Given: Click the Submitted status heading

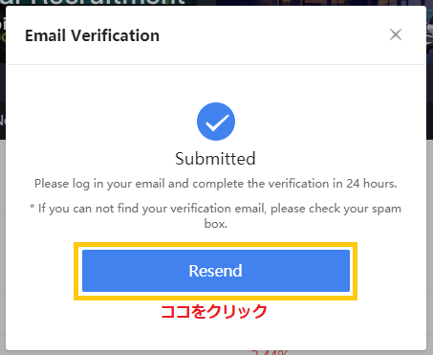Looking at the screenshot, I should [x=215, y=159].
